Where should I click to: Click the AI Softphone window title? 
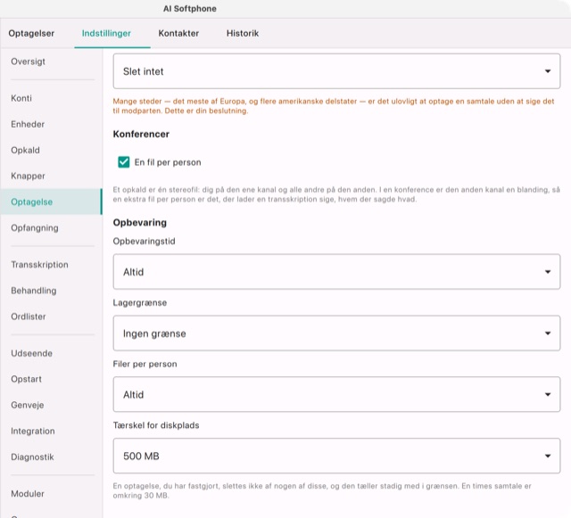pos(190,9)
